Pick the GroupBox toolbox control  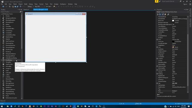8,62
